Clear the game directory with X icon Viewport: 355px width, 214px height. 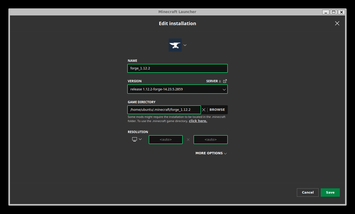pos(204,110)
